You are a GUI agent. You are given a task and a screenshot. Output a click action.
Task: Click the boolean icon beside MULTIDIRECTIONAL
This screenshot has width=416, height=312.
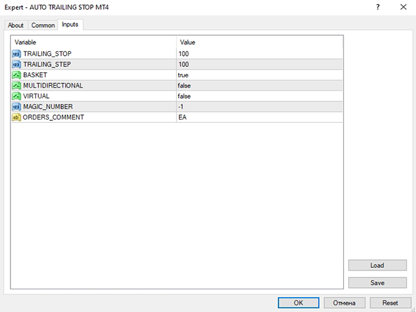tap(16, 86)
